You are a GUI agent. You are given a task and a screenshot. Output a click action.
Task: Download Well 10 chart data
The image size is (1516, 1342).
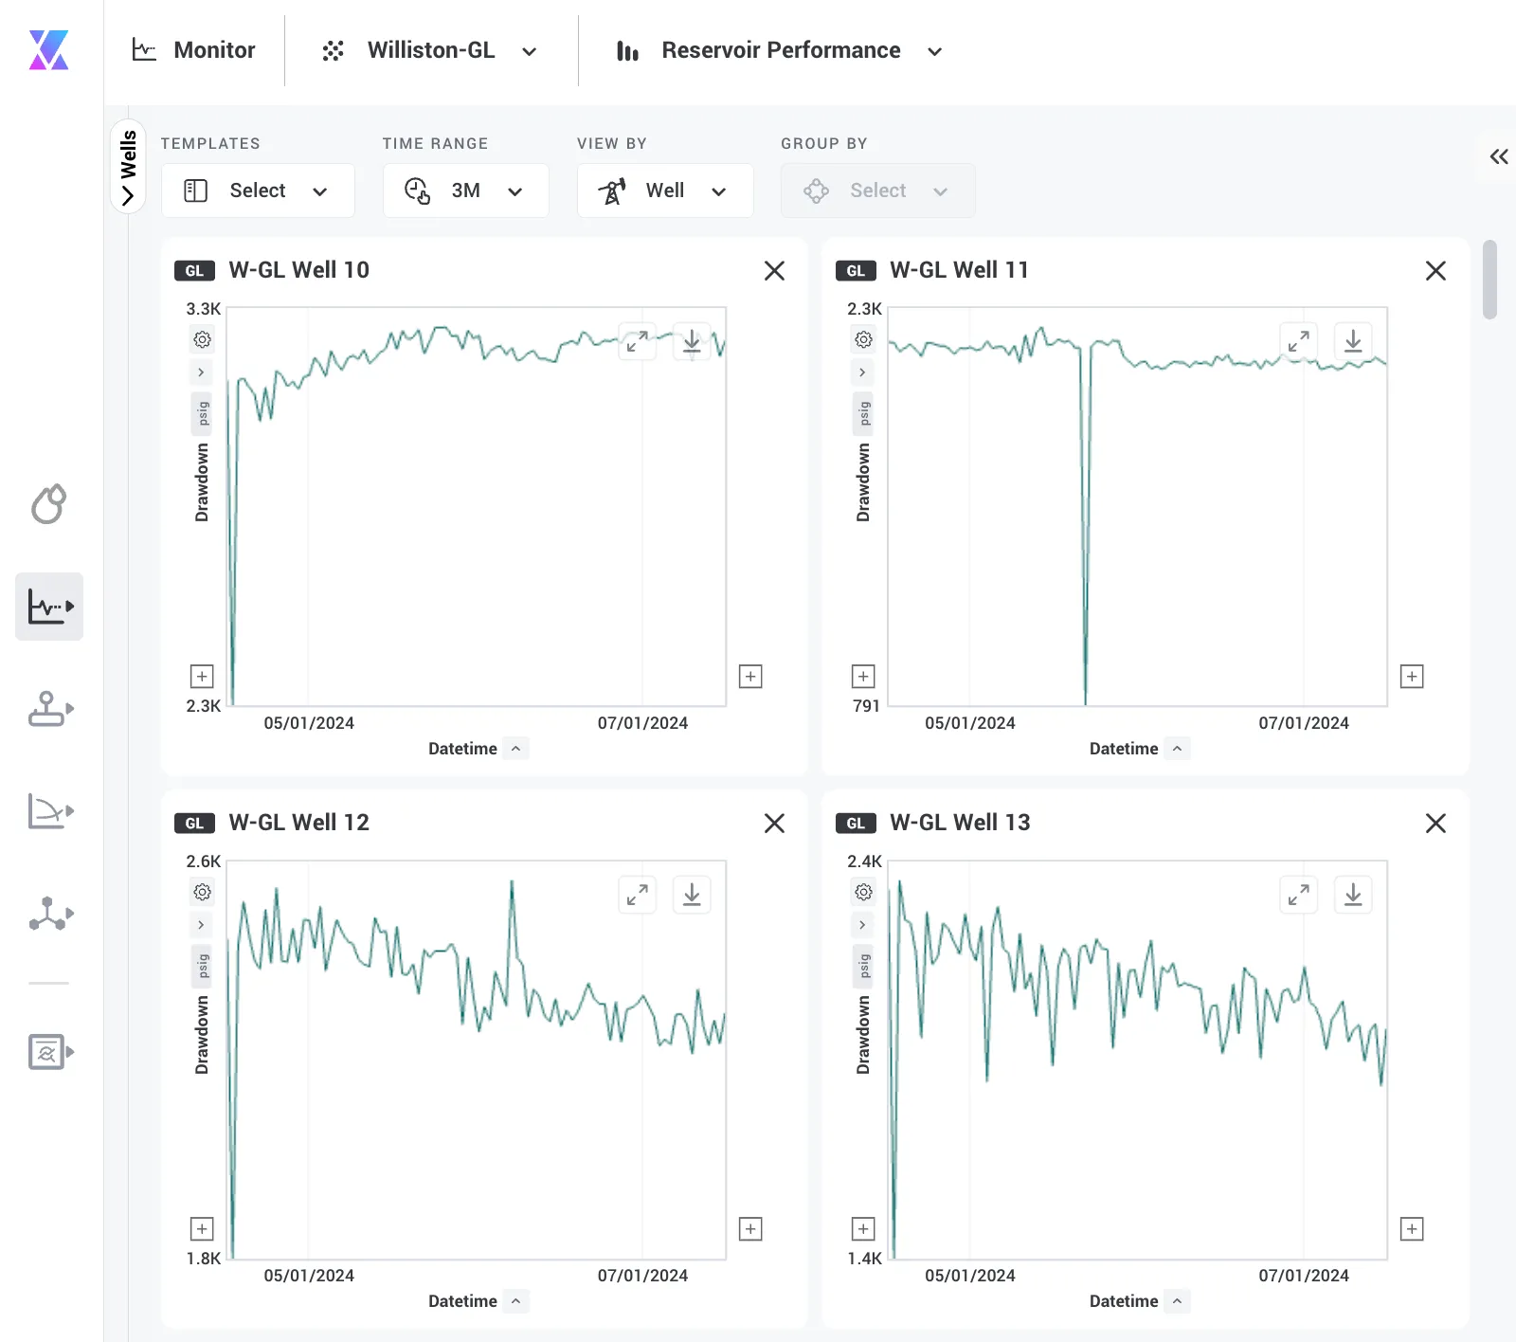pos(692,341)
